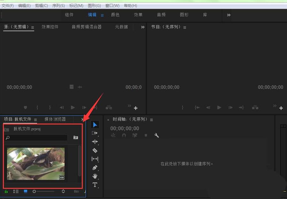Open Timeline display settings wrench
Image resolution: width=287 pixels, height=199 pixels.
point(157,135)
